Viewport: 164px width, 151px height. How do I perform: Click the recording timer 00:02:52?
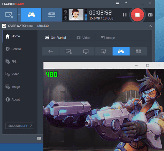[100, 13]
